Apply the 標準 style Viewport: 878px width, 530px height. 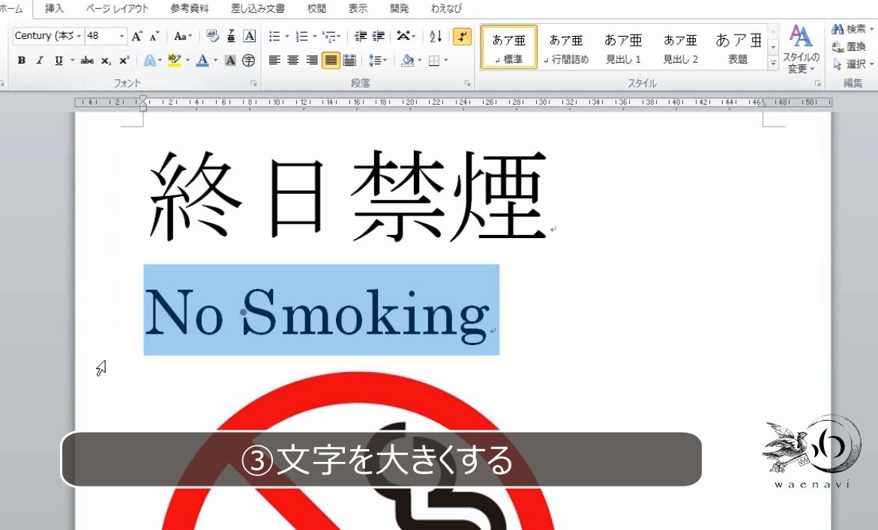pos(508,47)
